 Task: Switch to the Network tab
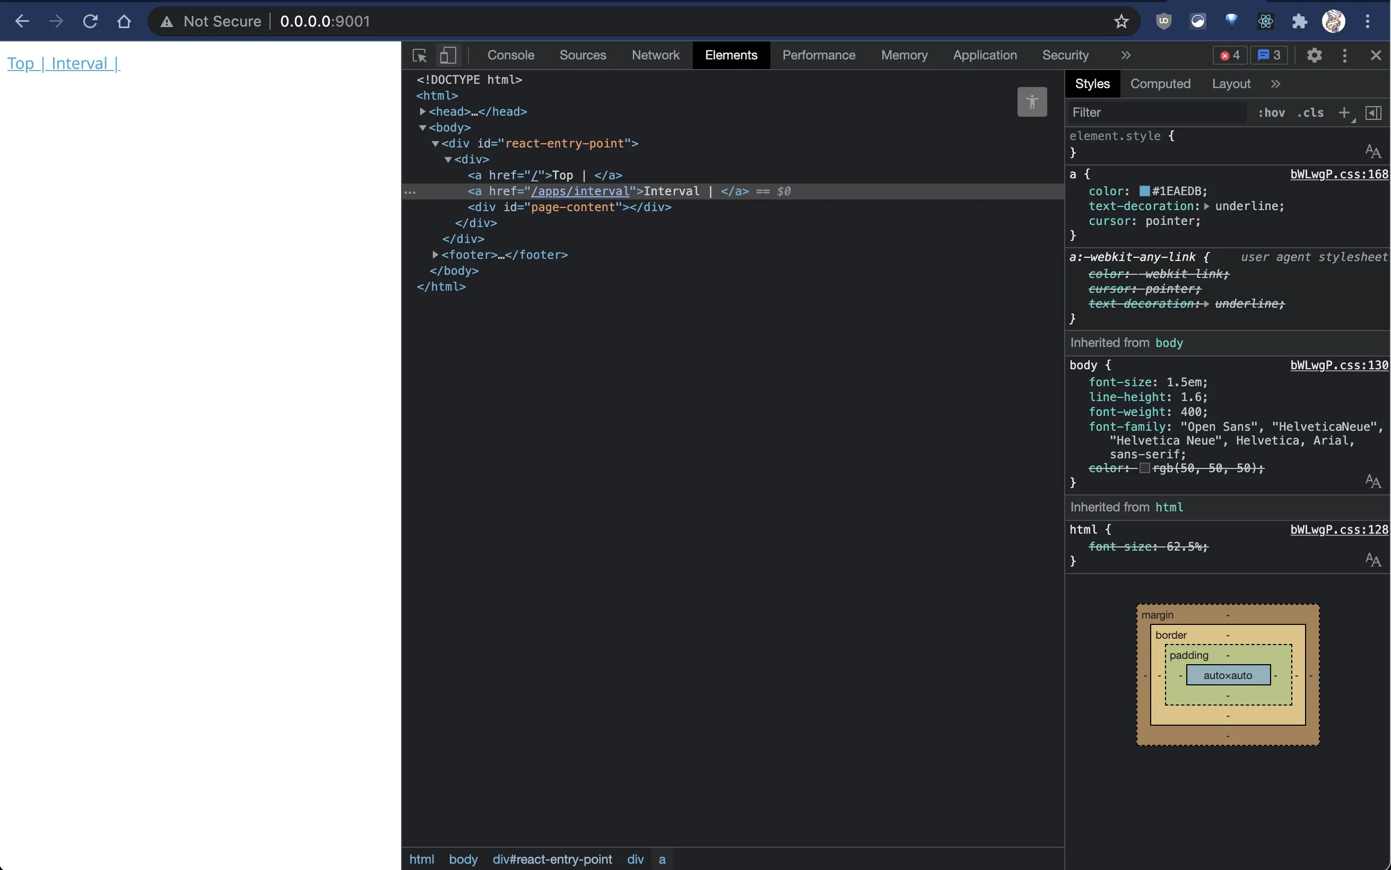[655, 55]
